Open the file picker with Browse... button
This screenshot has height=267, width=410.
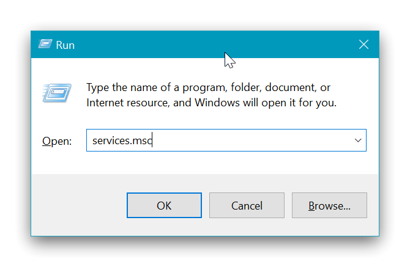pos(329,206)
